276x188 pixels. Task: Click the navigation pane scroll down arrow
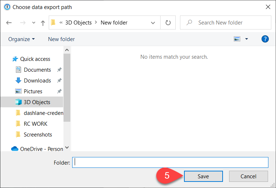[x=67, y=147]
